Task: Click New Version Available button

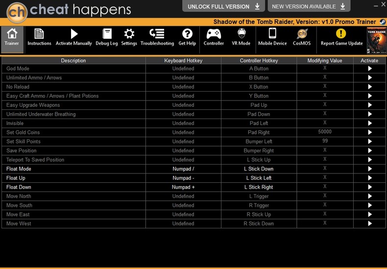Action: tap(309, 6)
